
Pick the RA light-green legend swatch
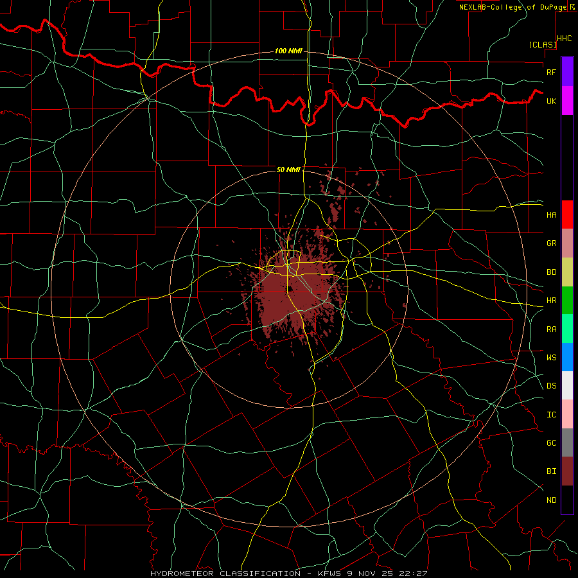tap(567, 329)
